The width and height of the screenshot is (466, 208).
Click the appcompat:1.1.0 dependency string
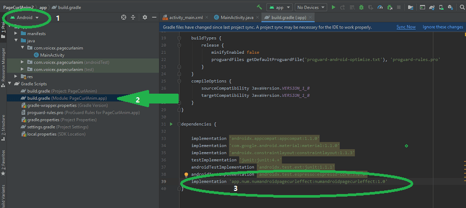tap(274, 139)
